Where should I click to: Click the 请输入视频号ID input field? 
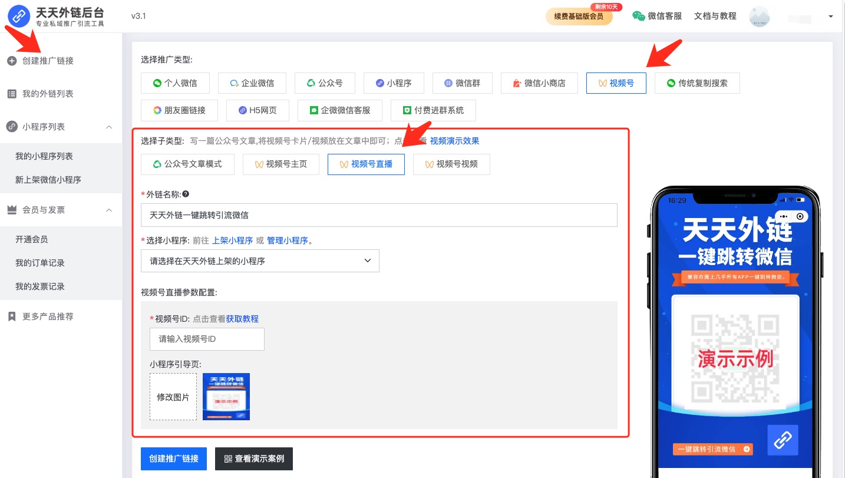point(207,339)
